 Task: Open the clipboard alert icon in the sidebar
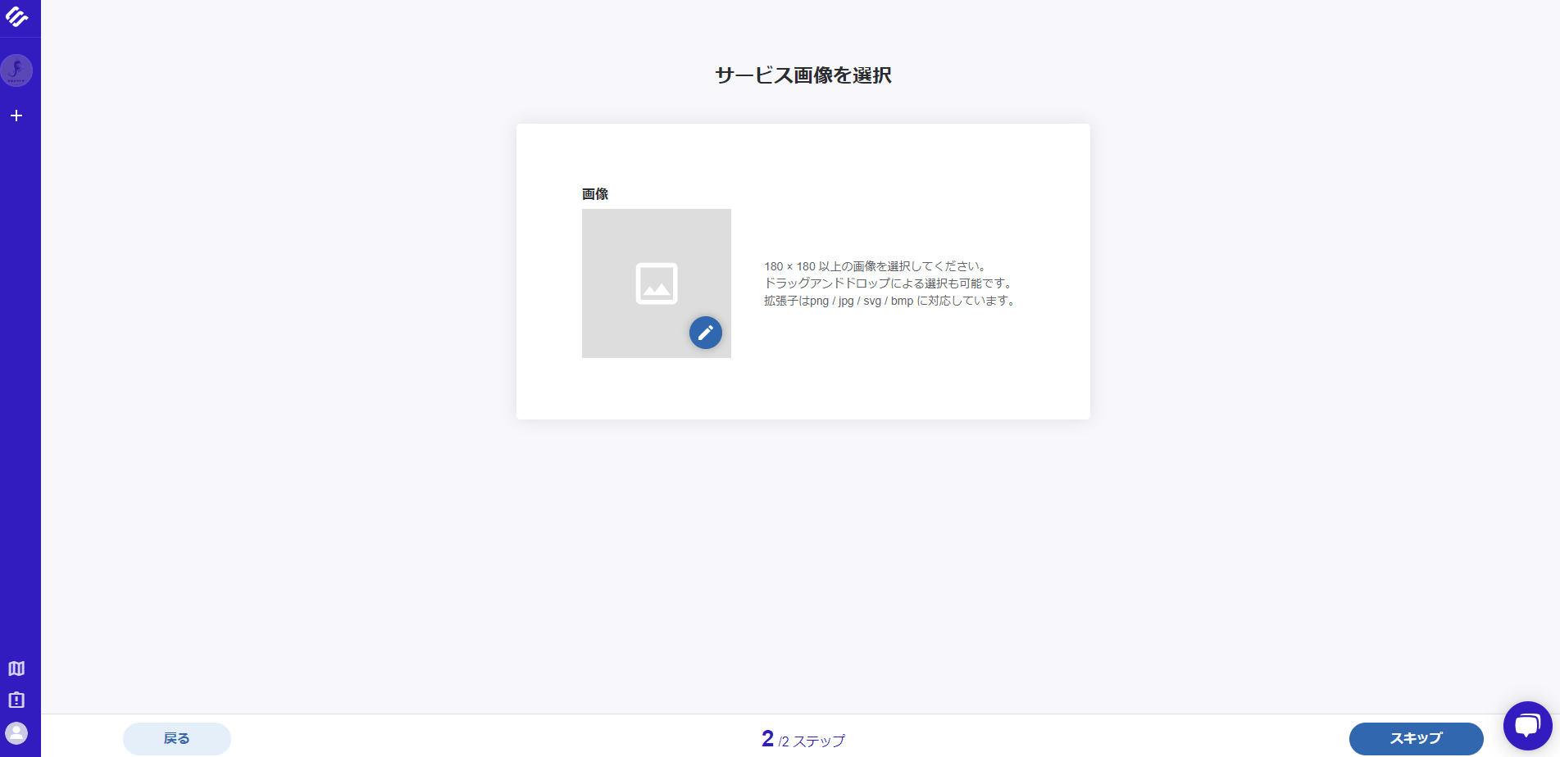click(x=16, y=700)
